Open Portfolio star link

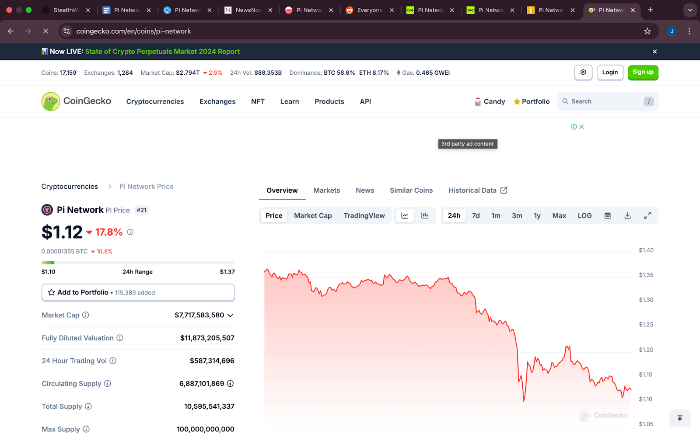[532, 101]
